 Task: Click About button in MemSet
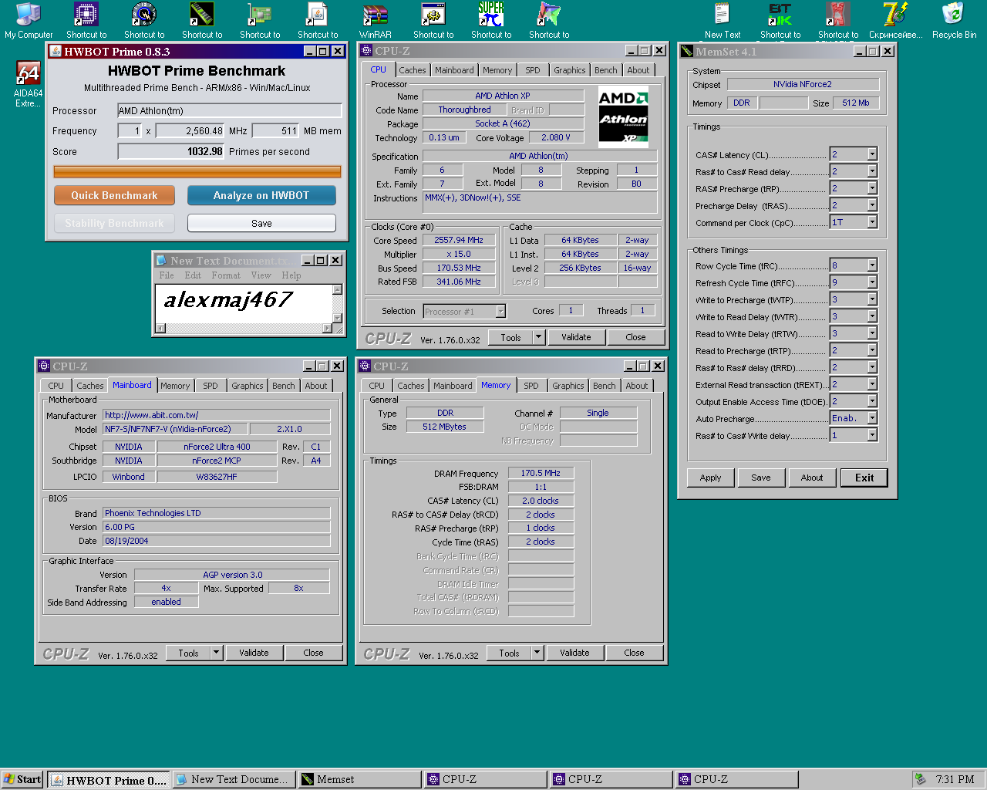click(x=812, y=478)
